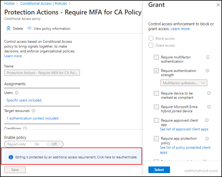Close the Grant panel
The image size is (222, 177).
tap(218, 5)
